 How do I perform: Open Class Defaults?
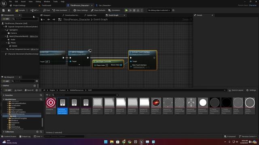click(98, 10)
